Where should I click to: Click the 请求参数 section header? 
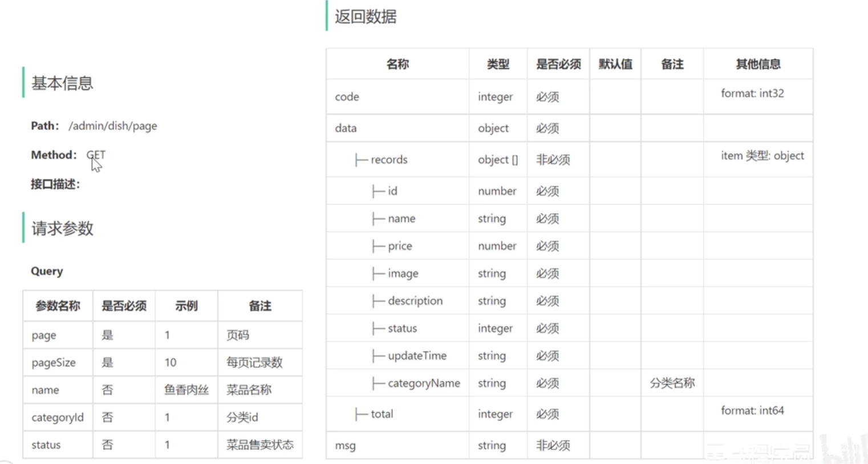coord(60,228)
